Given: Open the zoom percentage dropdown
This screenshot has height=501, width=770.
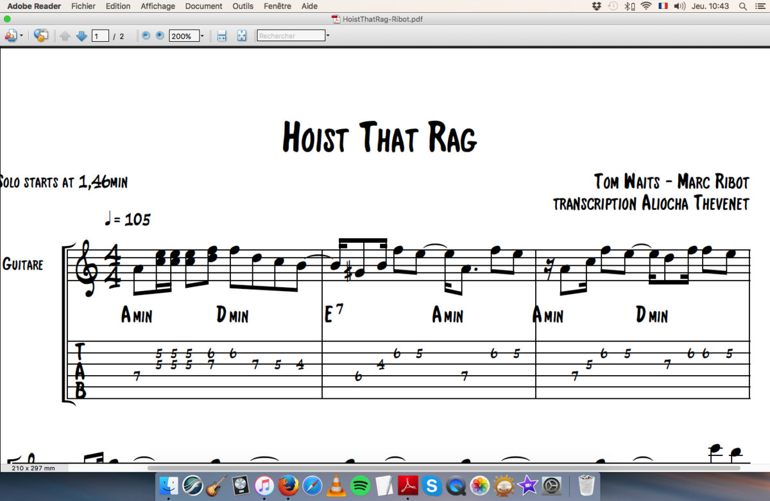Looking at the screenshot, I should (x=202, y=36).
